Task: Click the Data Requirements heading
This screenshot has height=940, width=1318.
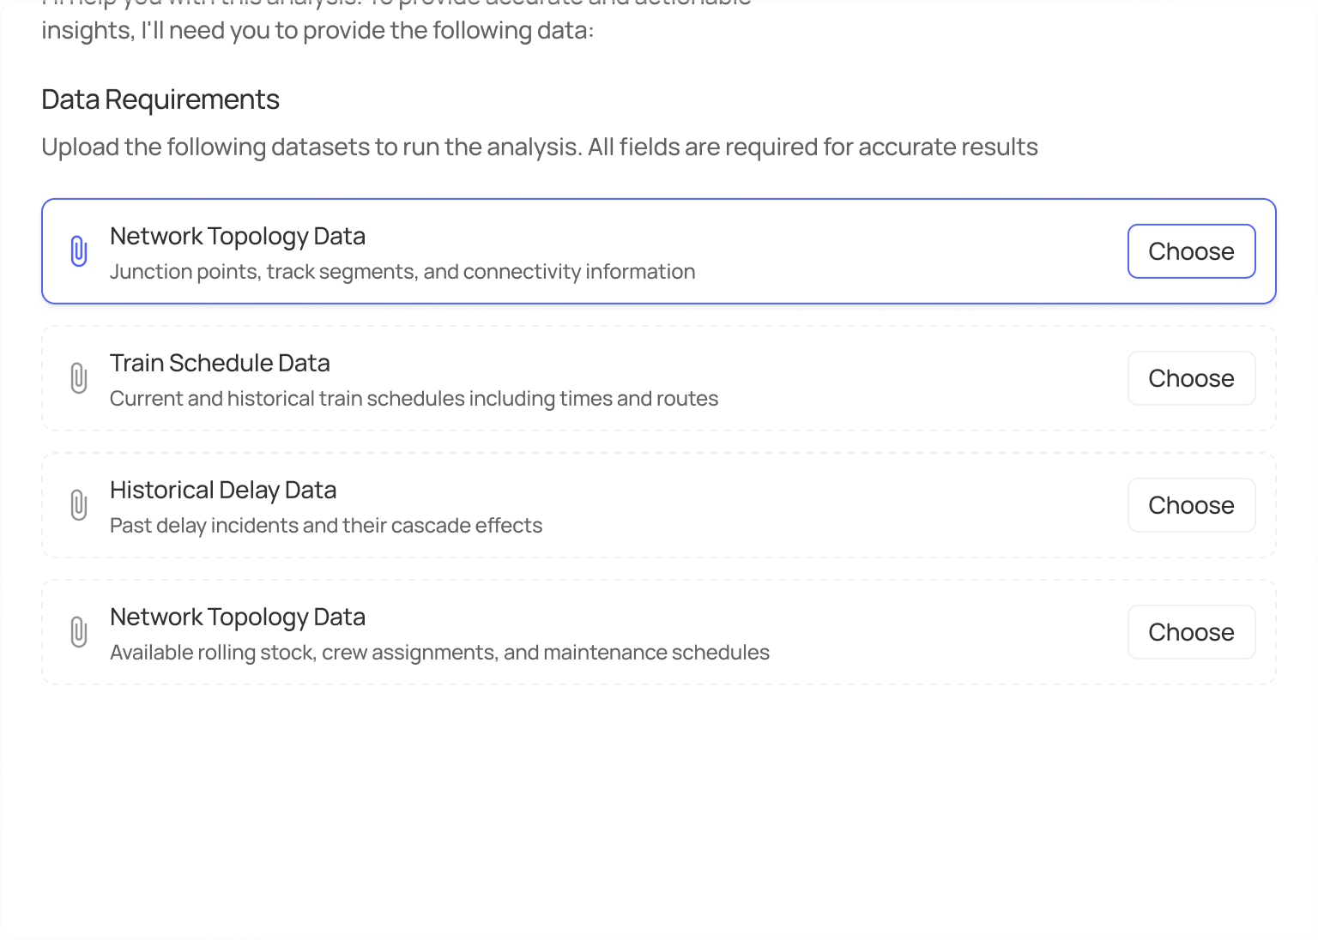Action: pyautogui.click(x=160, y=99)
